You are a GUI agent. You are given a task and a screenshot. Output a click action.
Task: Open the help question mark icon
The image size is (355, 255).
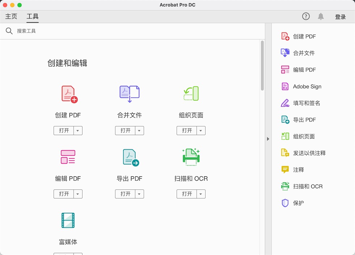(x=306, y=16)
